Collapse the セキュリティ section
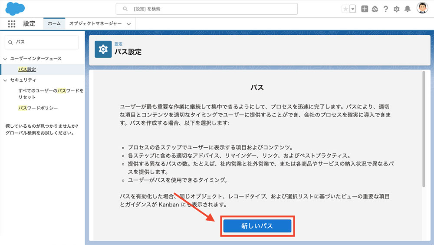This screenshot has height=245, width=434. pyautogui.click(x=5, y=80)
